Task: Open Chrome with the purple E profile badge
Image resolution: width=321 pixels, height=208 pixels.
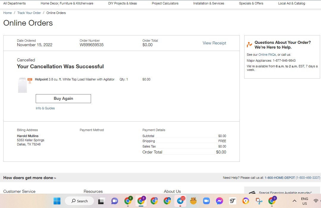Action: click(141, 201)
